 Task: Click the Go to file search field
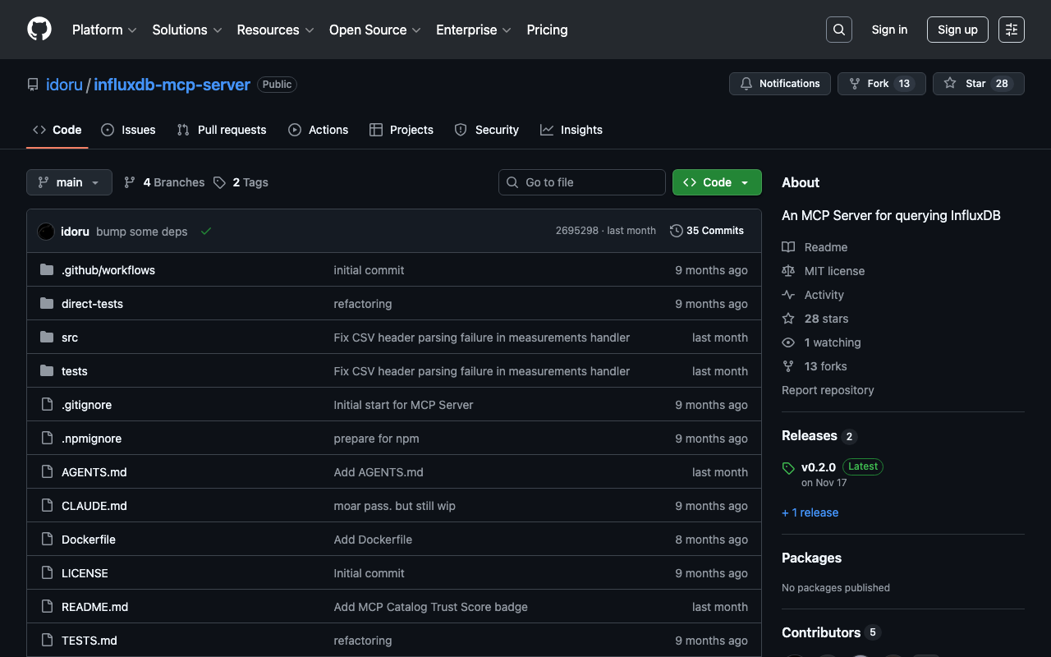(x=582, y=182)
